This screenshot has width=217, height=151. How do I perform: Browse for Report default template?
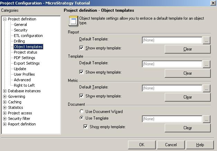click(x=206, y=40)
